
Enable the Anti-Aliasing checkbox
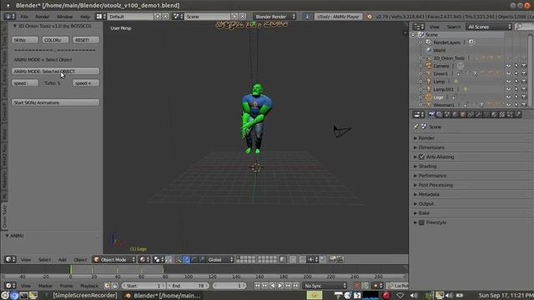[x=421, y=157]
